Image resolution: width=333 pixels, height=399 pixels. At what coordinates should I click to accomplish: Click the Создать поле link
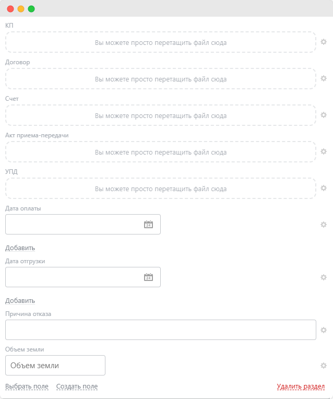click(x=77, y=386)
